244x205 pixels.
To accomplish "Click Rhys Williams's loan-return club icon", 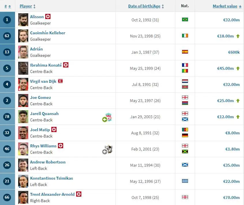I will coord(107,149).
